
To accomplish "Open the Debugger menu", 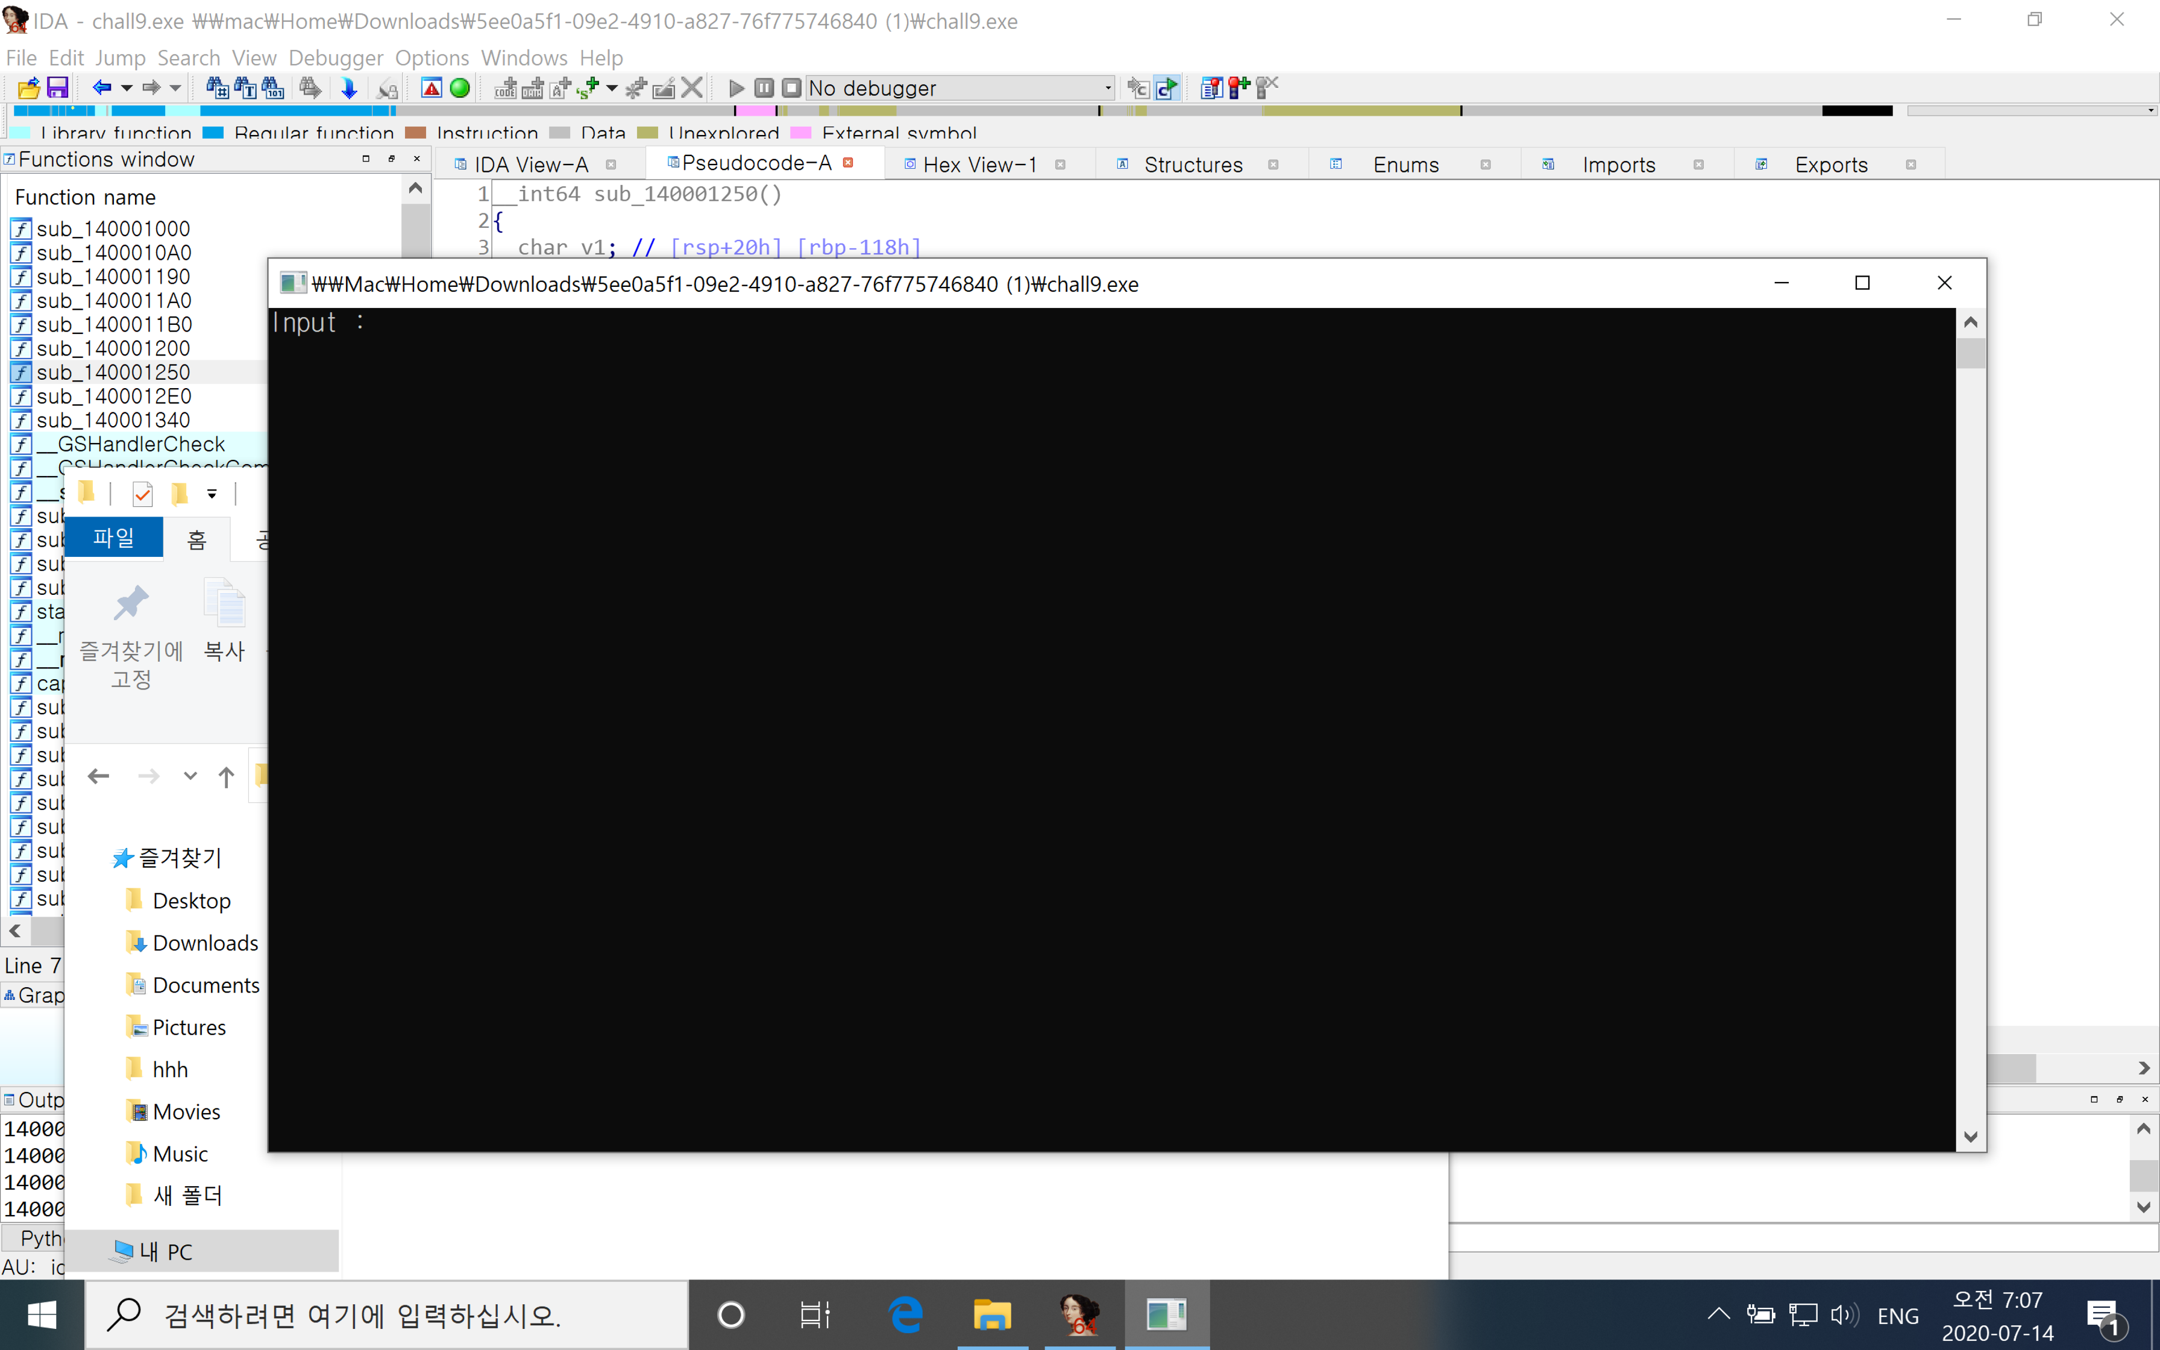I will pos(336,58).
